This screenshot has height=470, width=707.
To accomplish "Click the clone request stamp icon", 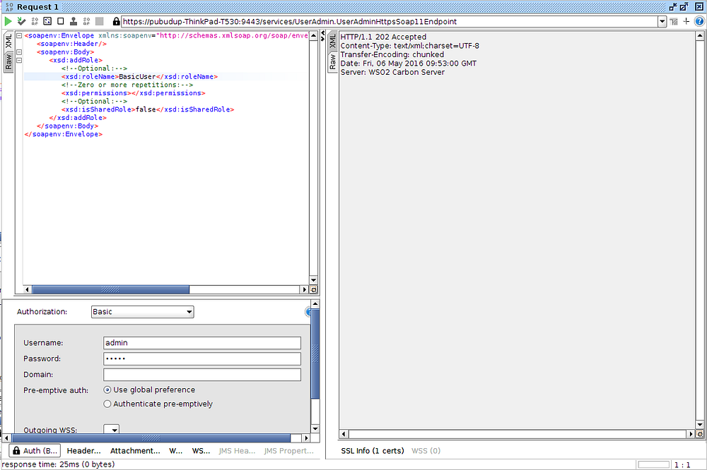I will click(x=74, y=21).
